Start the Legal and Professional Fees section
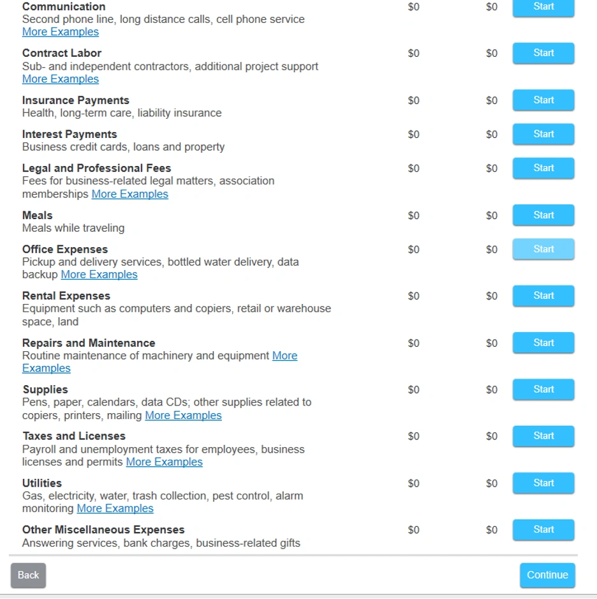Viewport: 597px width, 599px height. click(x=543, y=168)
